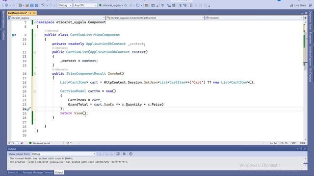Collapse the CartSumList class on line 9
The width and height of the screenshot is (314, 176).
coord(35,35)
